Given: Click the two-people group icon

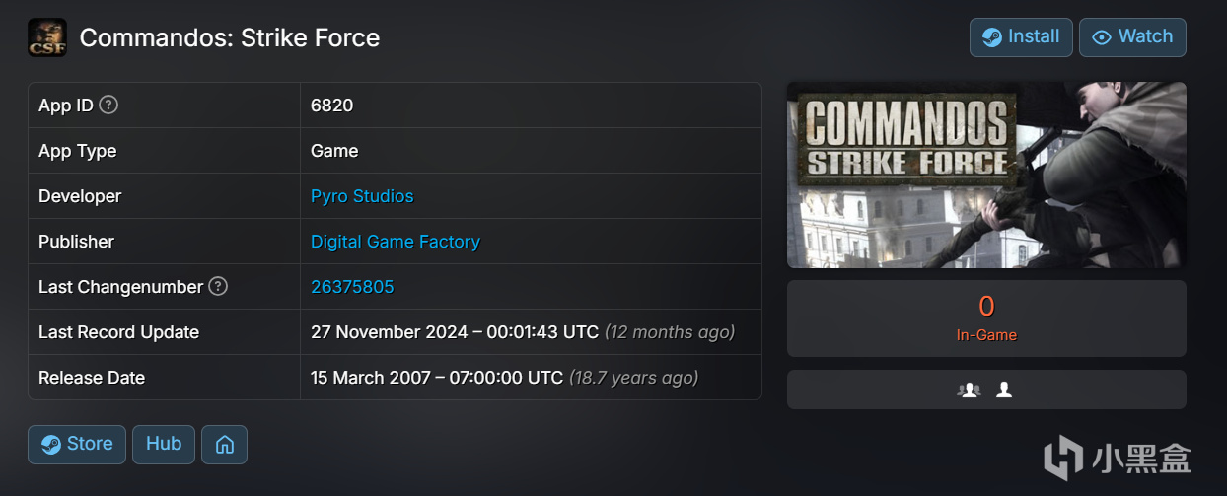Looking at the screenshot, I should [969, 390].
